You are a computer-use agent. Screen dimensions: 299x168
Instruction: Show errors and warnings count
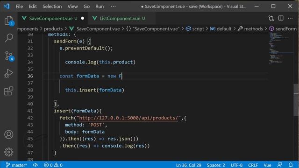[x=53, y=165]
